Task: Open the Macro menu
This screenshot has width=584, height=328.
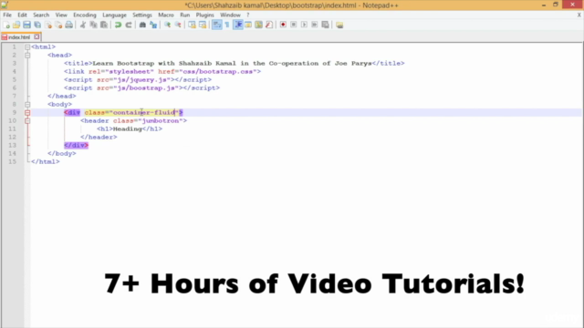Action: 166,15
